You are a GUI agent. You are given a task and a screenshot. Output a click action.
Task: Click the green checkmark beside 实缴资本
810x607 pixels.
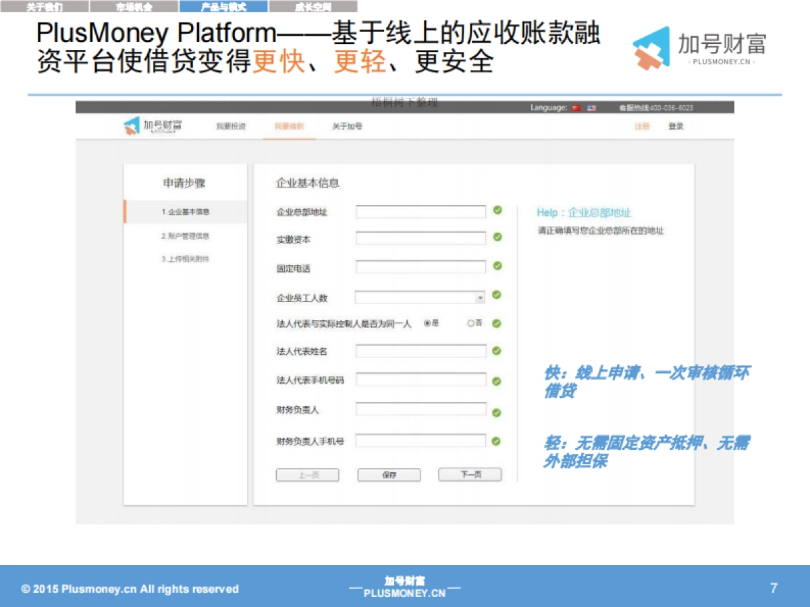pos(497,237)
